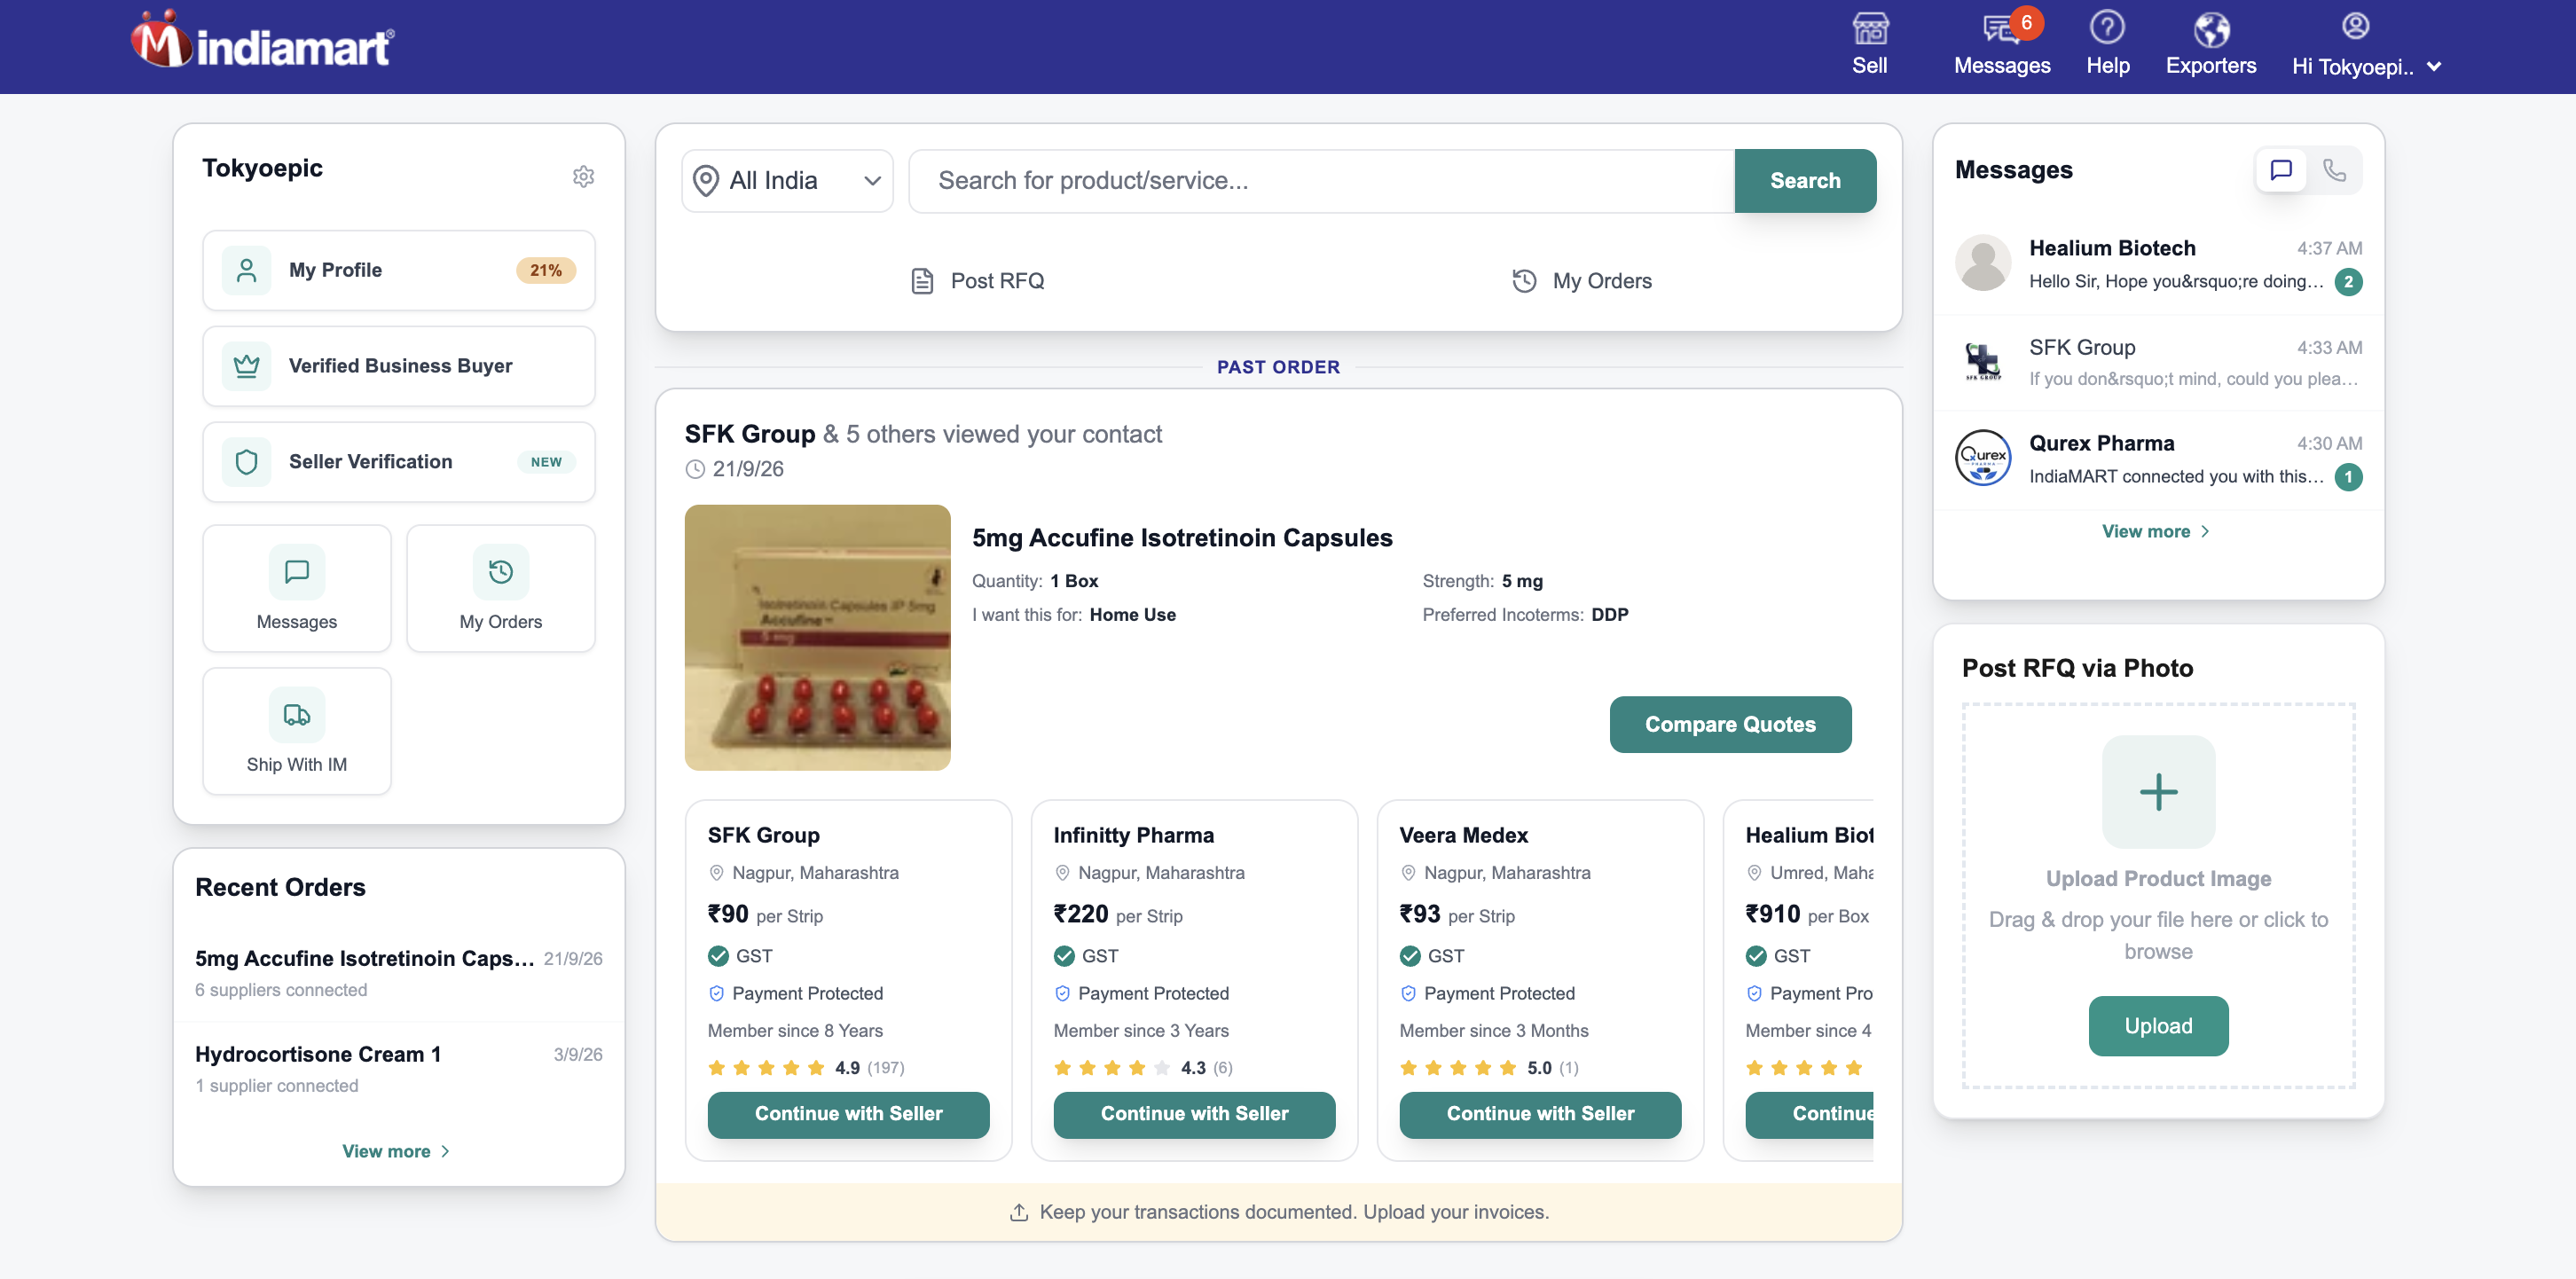Viewport: 2576px width, 1279px height.
Task: Open the Infinitty Pharma seller name
Action: click(x=1134, y=836)
